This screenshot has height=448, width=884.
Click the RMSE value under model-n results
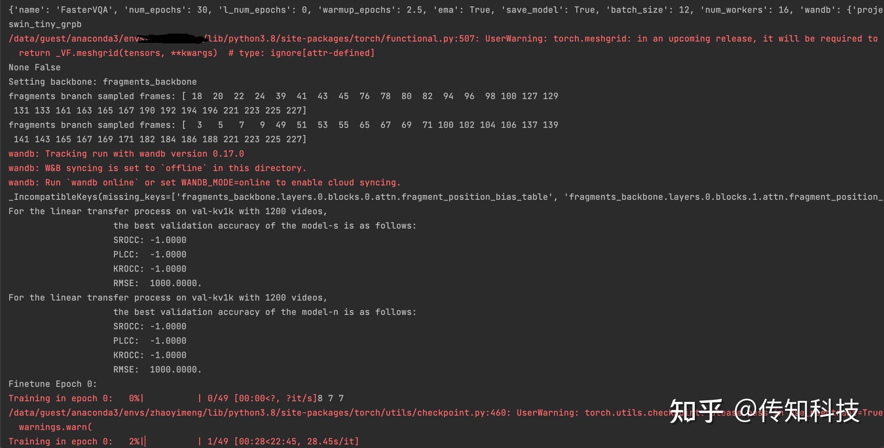(175, 370)
